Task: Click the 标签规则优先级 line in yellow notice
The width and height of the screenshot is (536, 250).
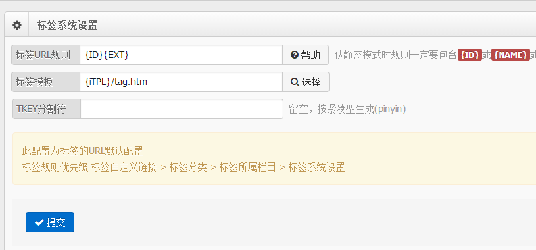Action: click(x=183, y=168)
